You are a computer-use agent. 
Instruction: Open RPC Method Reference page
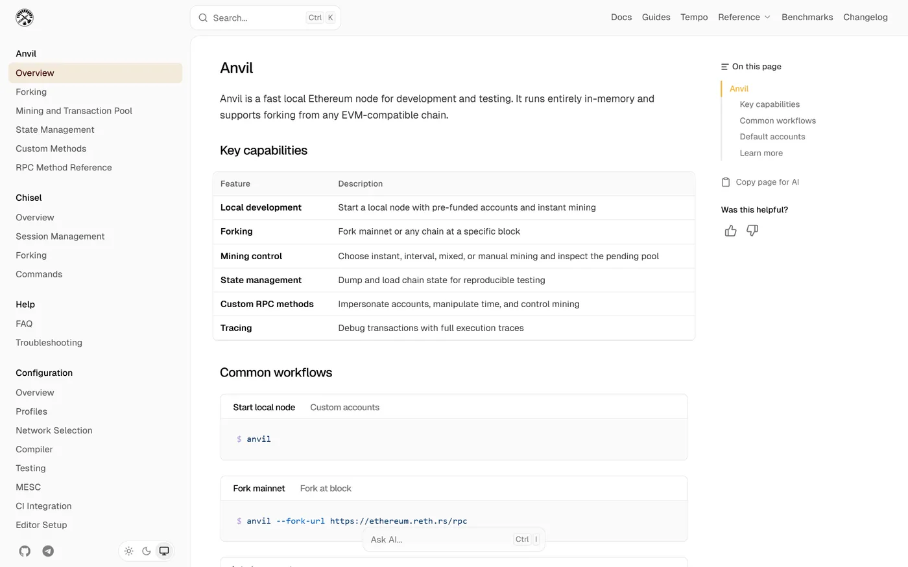point(95,167)
